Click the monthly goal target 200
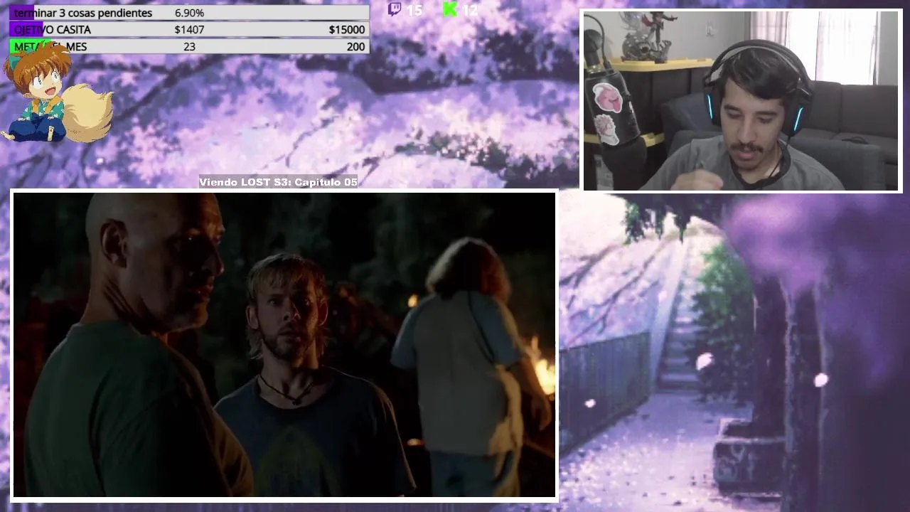Screen dimensions: 910x512 [355, 46]
